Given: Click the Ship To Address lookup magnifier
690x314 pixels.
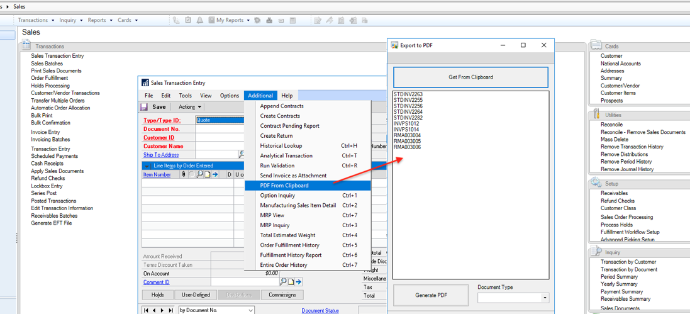Looking at the screenshot, I should [x=241, y=154].
